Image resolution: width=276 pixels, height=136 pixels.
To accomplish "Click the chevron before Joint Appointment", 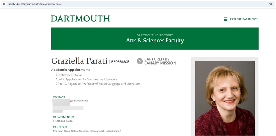I will 57,79.
